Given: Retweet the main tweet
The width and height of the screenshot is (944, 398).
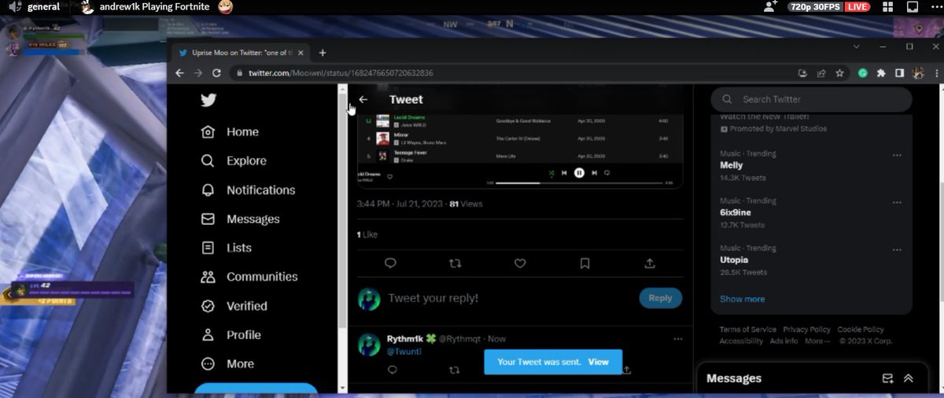Looking at the screenshot, I should coord(455,263).
